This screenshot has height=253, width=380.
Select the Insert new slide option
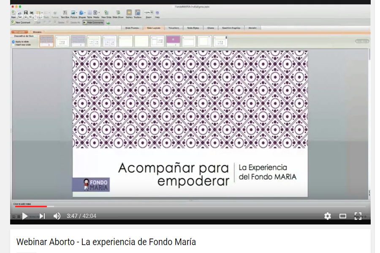pyautogui.click(x=21, y=44)
